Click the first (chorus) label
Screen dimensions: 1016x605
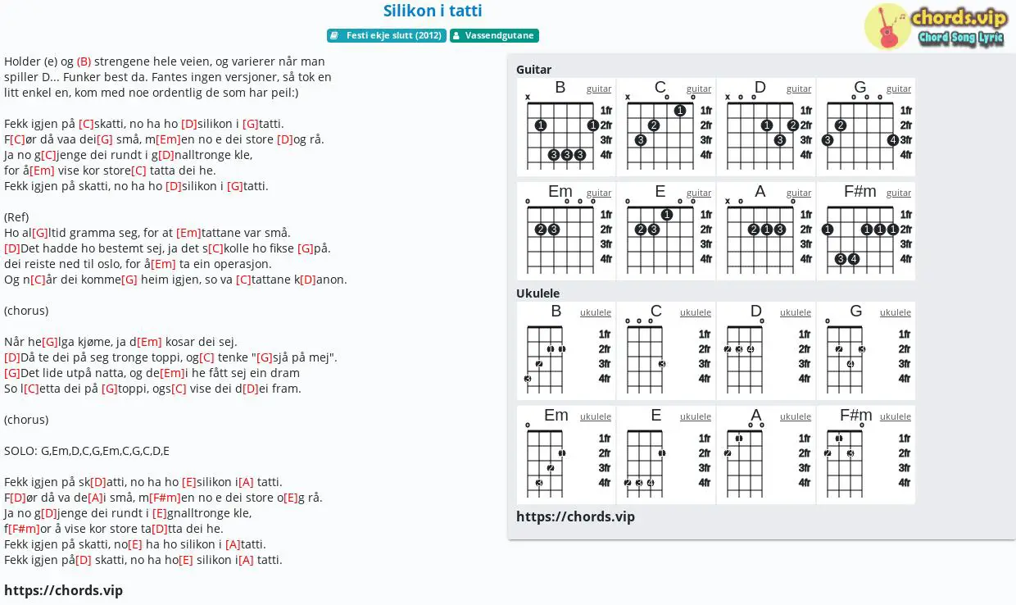point(26,311)
